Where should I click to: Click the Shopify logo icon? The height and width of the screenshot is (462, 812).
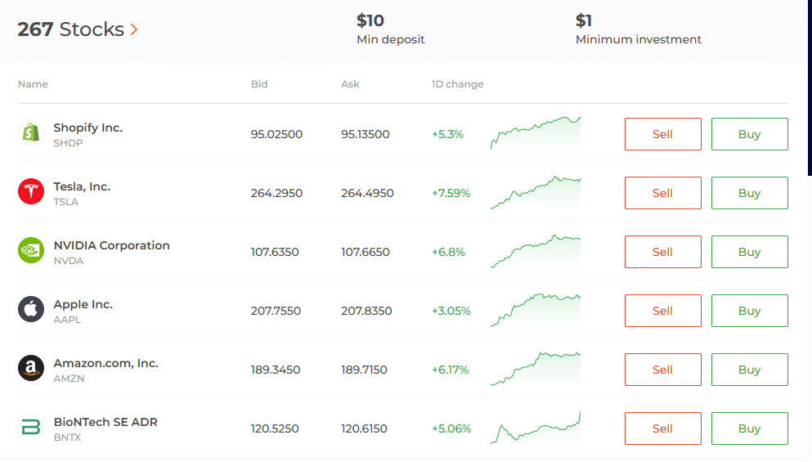[x=31, y=134]
